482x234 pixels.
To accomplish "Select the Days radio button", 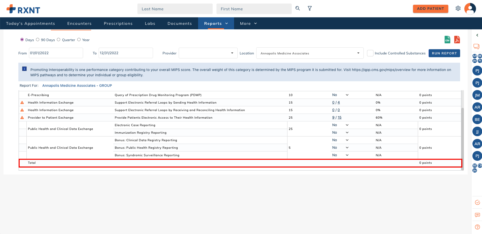I will 22,40.
